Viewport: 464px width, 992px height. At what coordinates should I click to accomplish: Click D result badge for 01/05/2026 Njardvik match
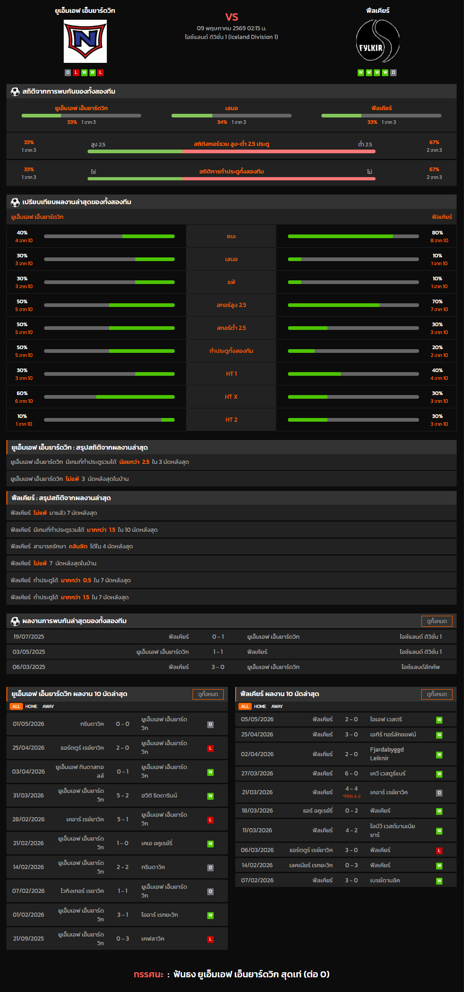pos(210,724)
